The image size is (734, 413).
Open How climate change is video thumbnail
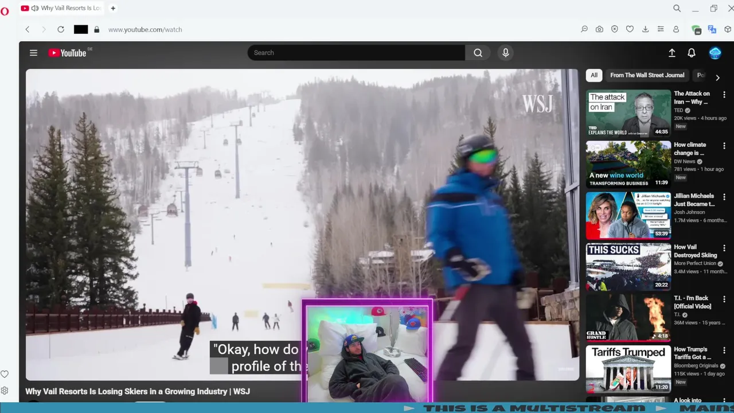coord(628,164)
